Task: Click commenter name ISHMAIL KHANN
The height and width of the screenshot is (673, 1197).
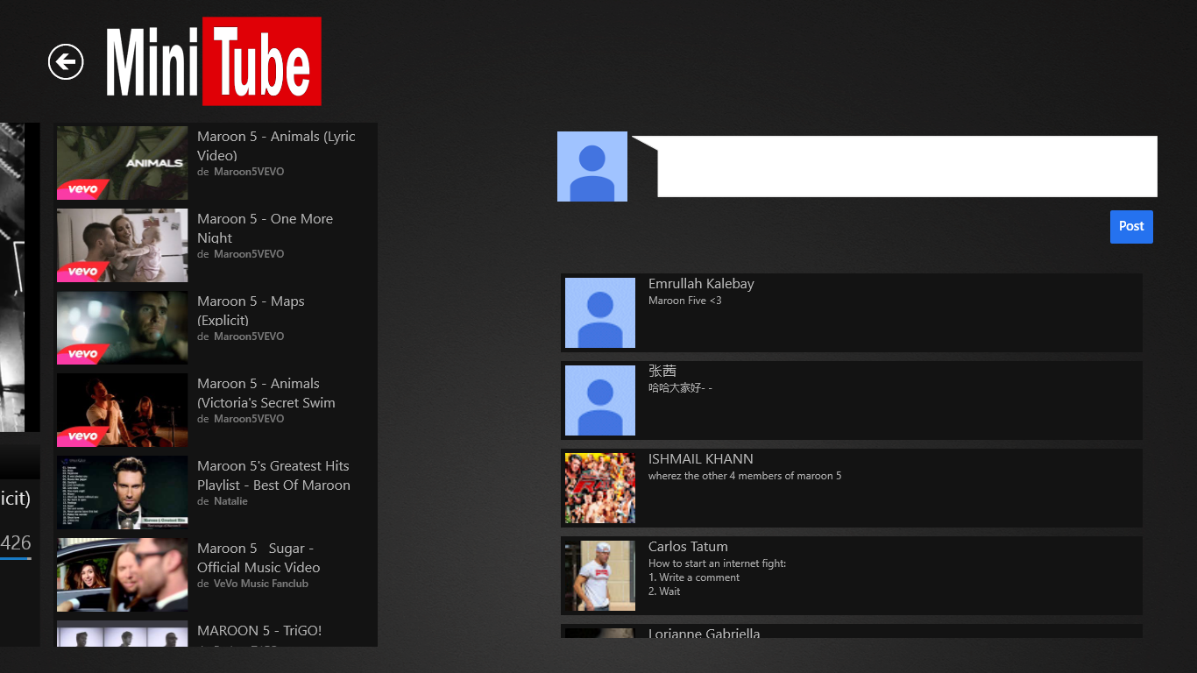Action: click(x=701, y=459)
